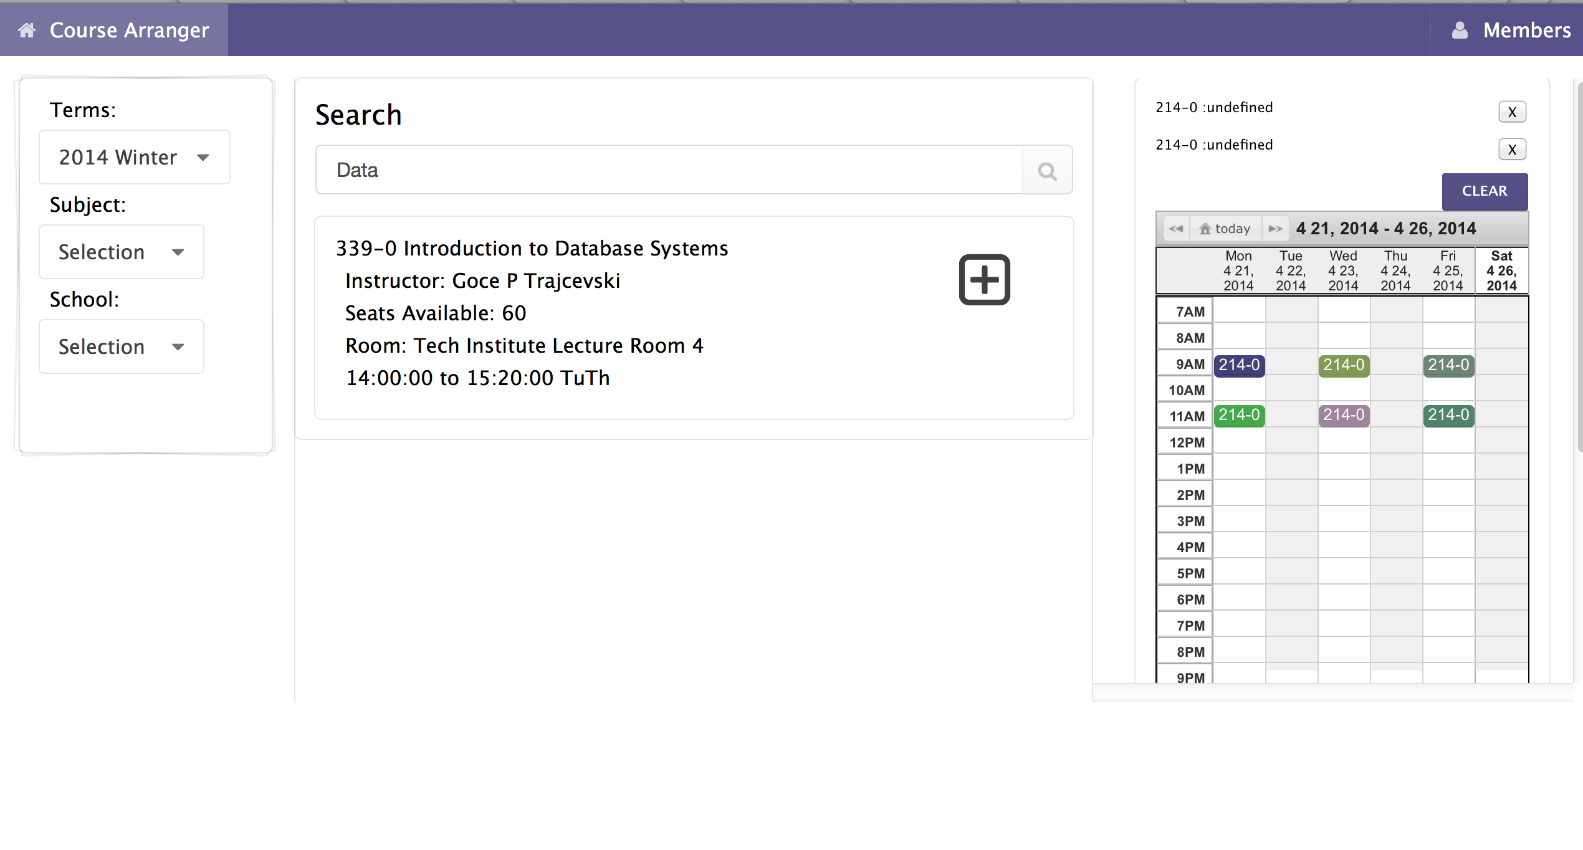The width and height of the screenshot is (1583, 850).
Task: Select Monday 9AM dark blue 214-0 event
Action: point(1238,365)
